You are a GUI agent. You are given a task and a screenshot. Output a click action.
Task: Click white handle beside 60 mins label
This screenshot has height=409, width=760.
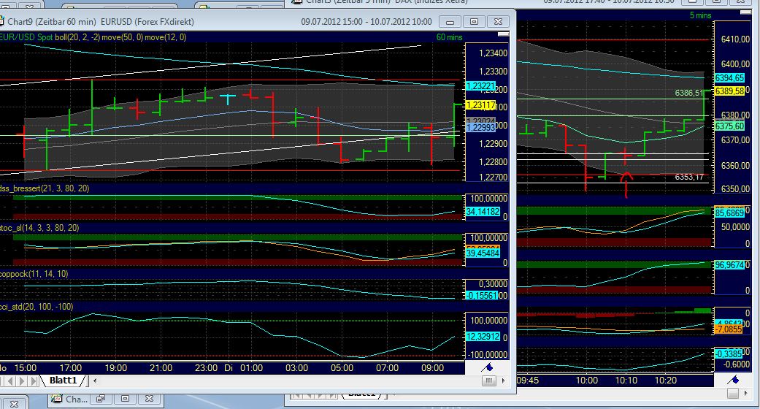504,34
